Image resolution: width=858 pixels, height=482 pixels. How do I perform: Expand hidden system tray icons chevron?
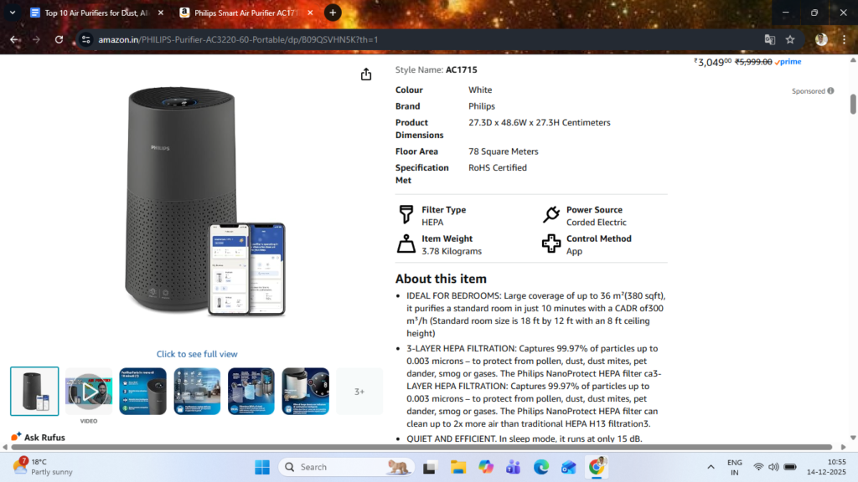coord(711,467)
